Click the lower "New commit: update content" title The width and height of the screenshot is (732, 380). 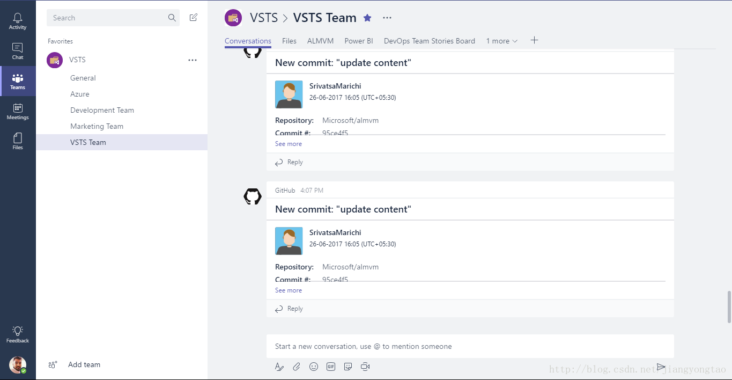coord(343,209)
